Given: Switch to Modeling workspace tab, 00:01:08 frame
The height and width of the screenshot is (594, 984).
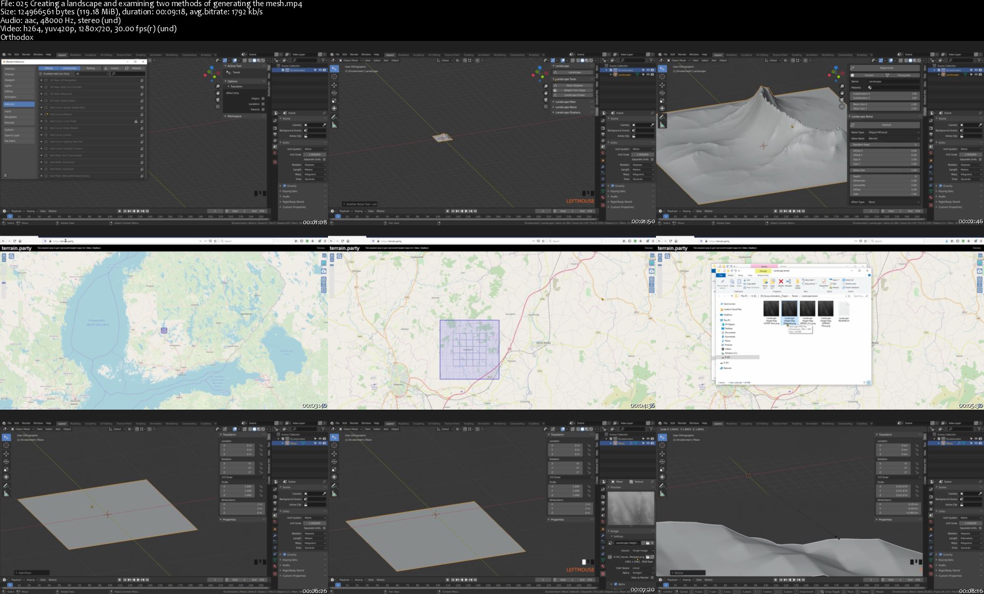Looking at the screenshot, I should tap(75, 55).
